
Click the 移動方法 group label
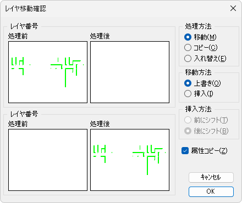click(198, 72)
